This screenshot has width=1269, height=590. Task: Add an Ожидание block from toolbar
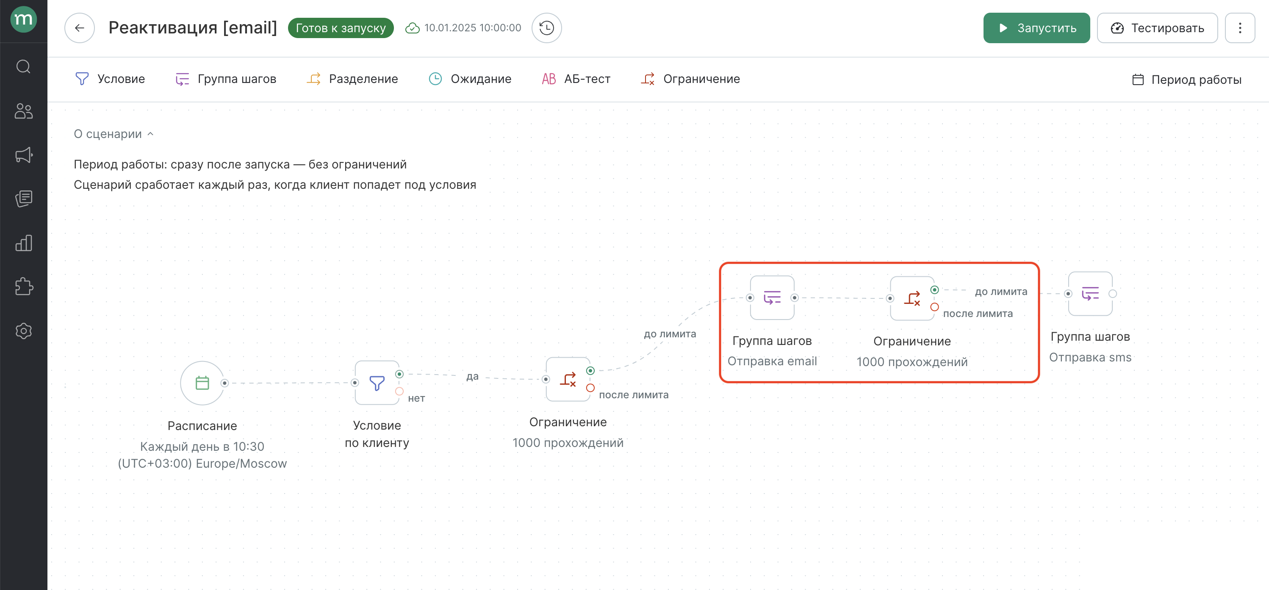[x=470, y=79]
